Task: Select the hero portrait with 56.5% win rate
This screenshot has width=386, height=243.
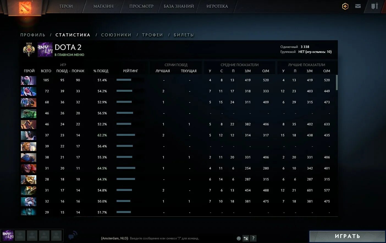Action: 29,114
